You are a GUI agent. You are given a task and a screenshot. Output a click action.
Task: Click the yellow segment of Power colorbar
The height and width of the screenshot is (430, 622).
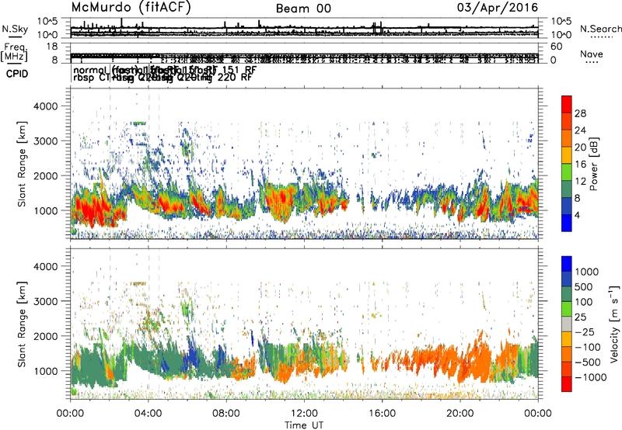[567, 155]
